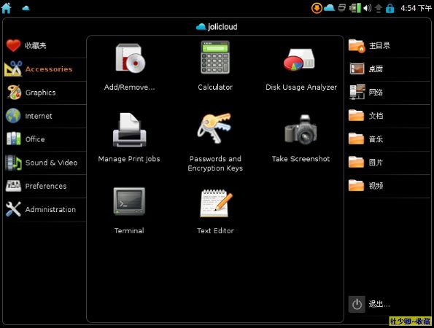
Task: Click the 退出 power button
Action: [x=357, y=304]
